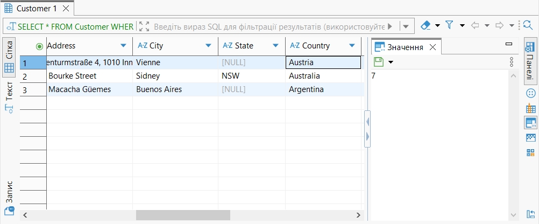Image resolution: width=539 pixels, height=224 pixels.
Task: Open the orange grid panel icon
Action: pyautogui.click(x=531, y=109)
